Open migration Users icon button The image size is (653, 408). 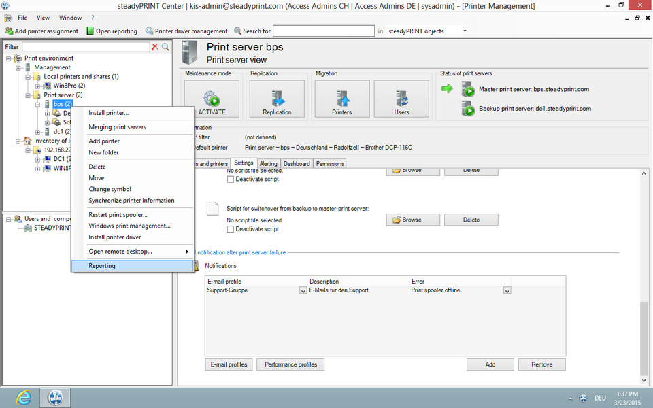[401, 99]
